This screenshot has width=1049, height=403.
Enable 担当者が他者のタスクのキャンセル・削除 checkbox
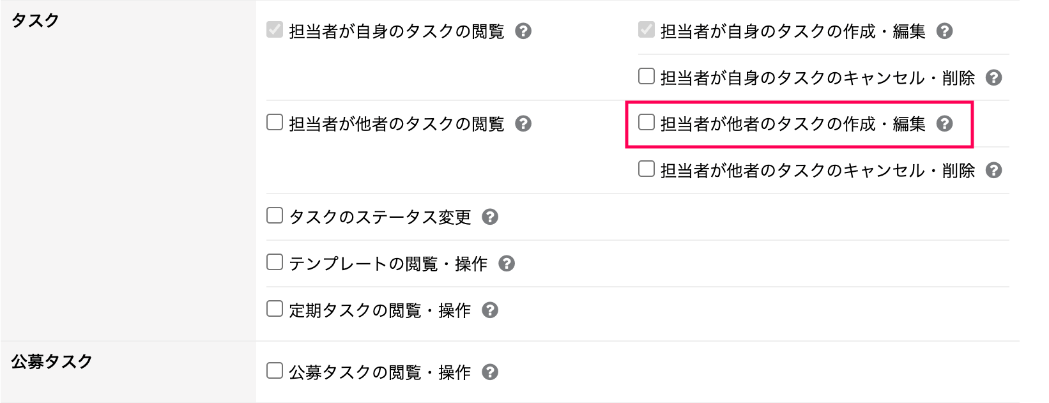pos(647,169)
